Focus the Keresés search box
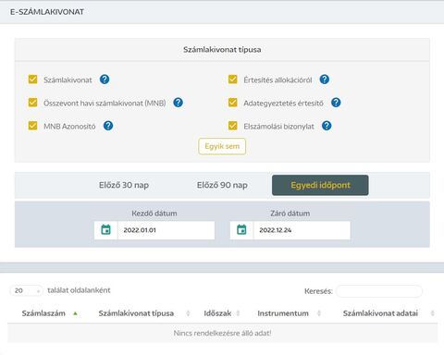This screenshot has width=444, height=355. [x=379, y=291]
